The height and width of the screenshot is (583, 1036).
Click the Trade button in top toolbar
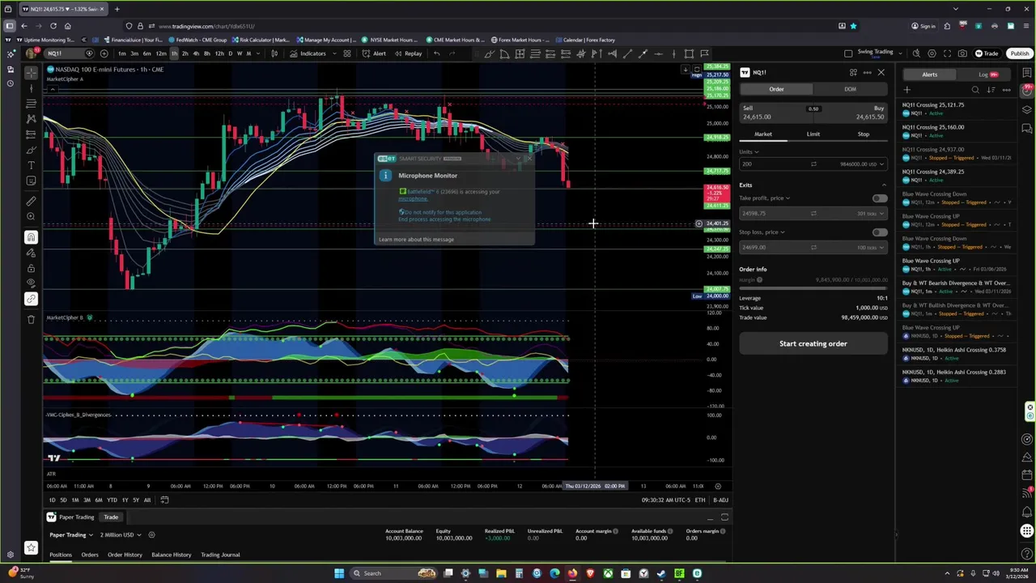(987, 53)
